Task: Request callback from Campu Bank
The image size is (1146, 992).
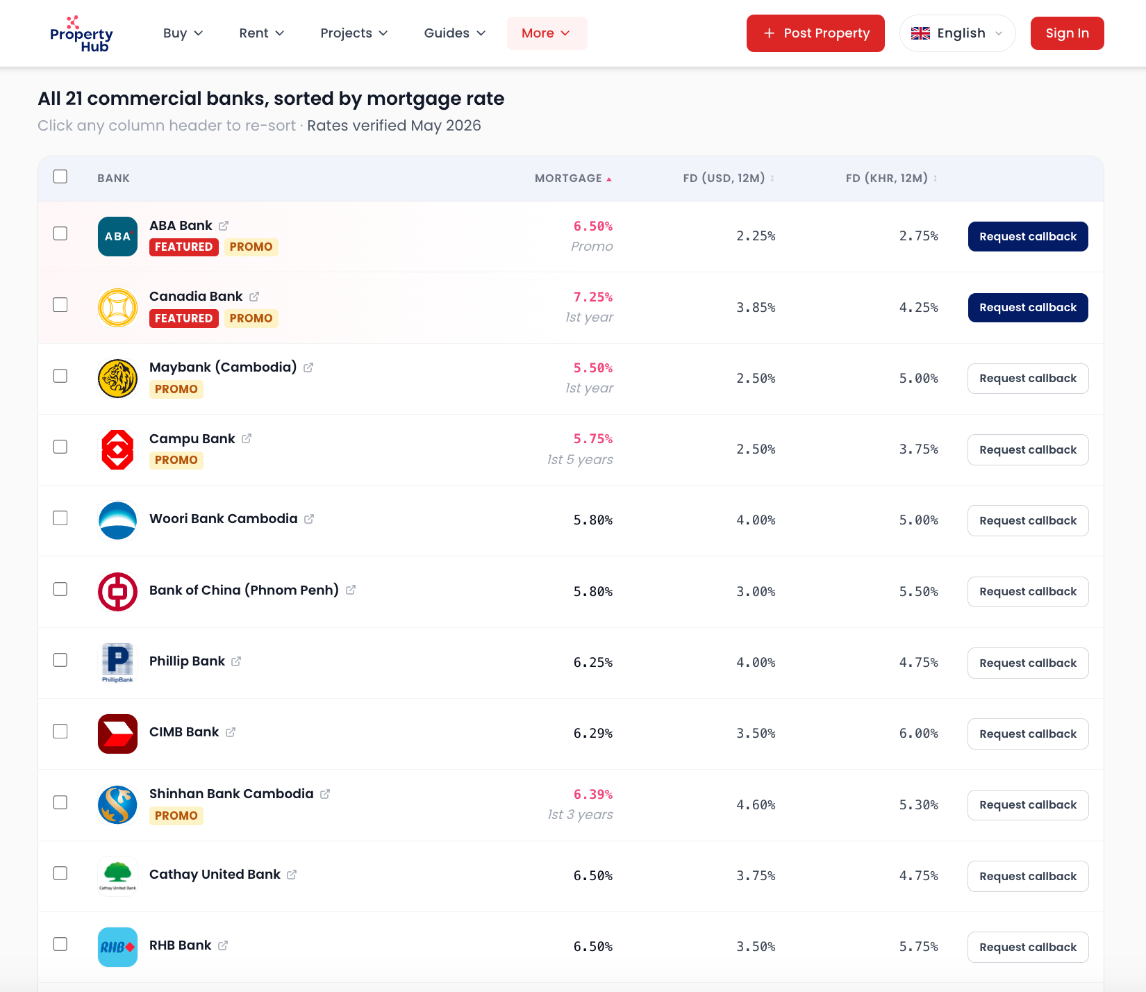Action: click(1028, 449)
